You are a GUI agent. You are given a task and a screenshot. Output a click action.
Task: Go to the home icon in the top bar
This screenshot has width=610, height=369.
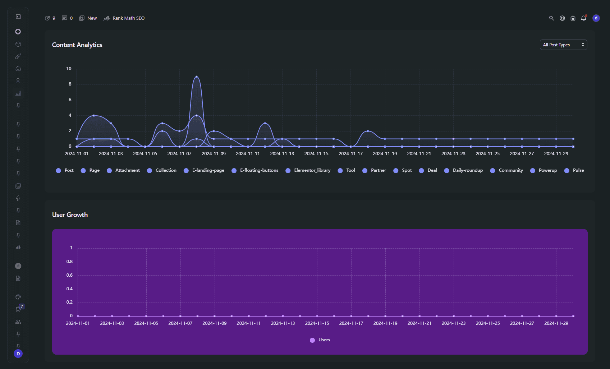573,18
